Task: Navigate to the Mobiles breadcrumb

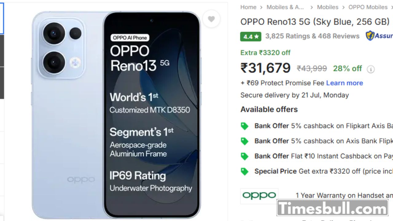Action: [x=327, y=7]
